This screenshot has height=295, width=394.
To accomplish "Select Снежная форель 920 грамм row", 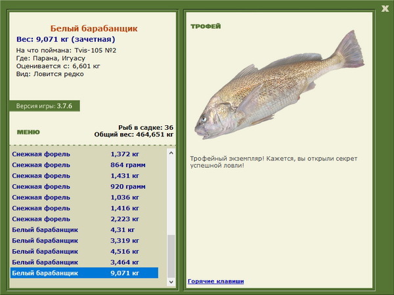I will pyautogui.click(x=85, y=186).
